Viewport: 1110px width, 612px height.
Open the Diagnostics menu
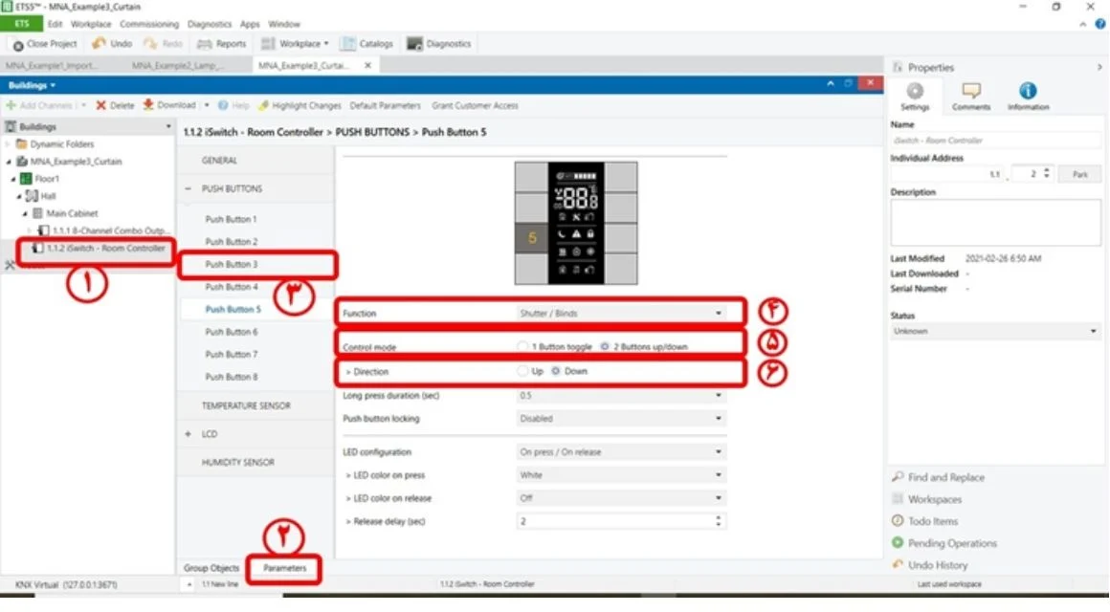pos(209,24)
